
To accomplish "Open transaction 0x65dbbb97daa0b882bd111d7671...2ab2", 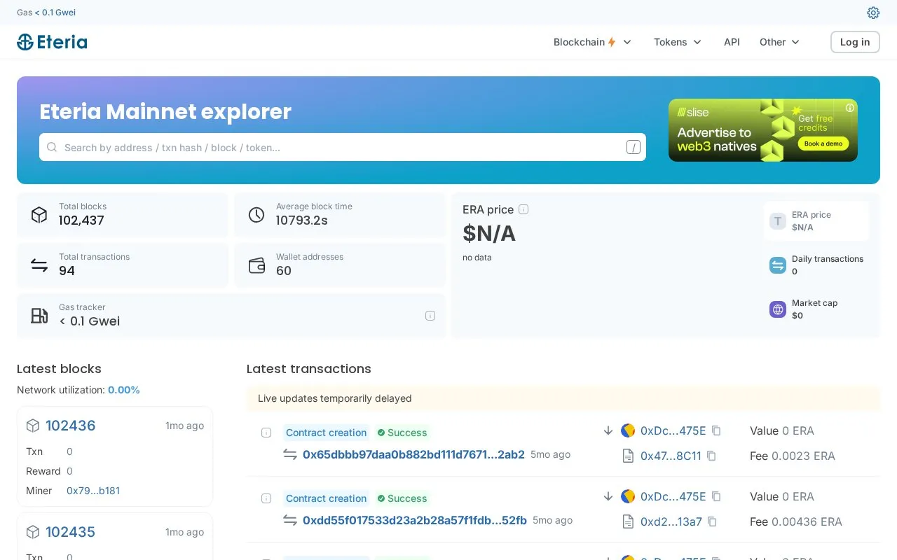I will pos(413,454).
